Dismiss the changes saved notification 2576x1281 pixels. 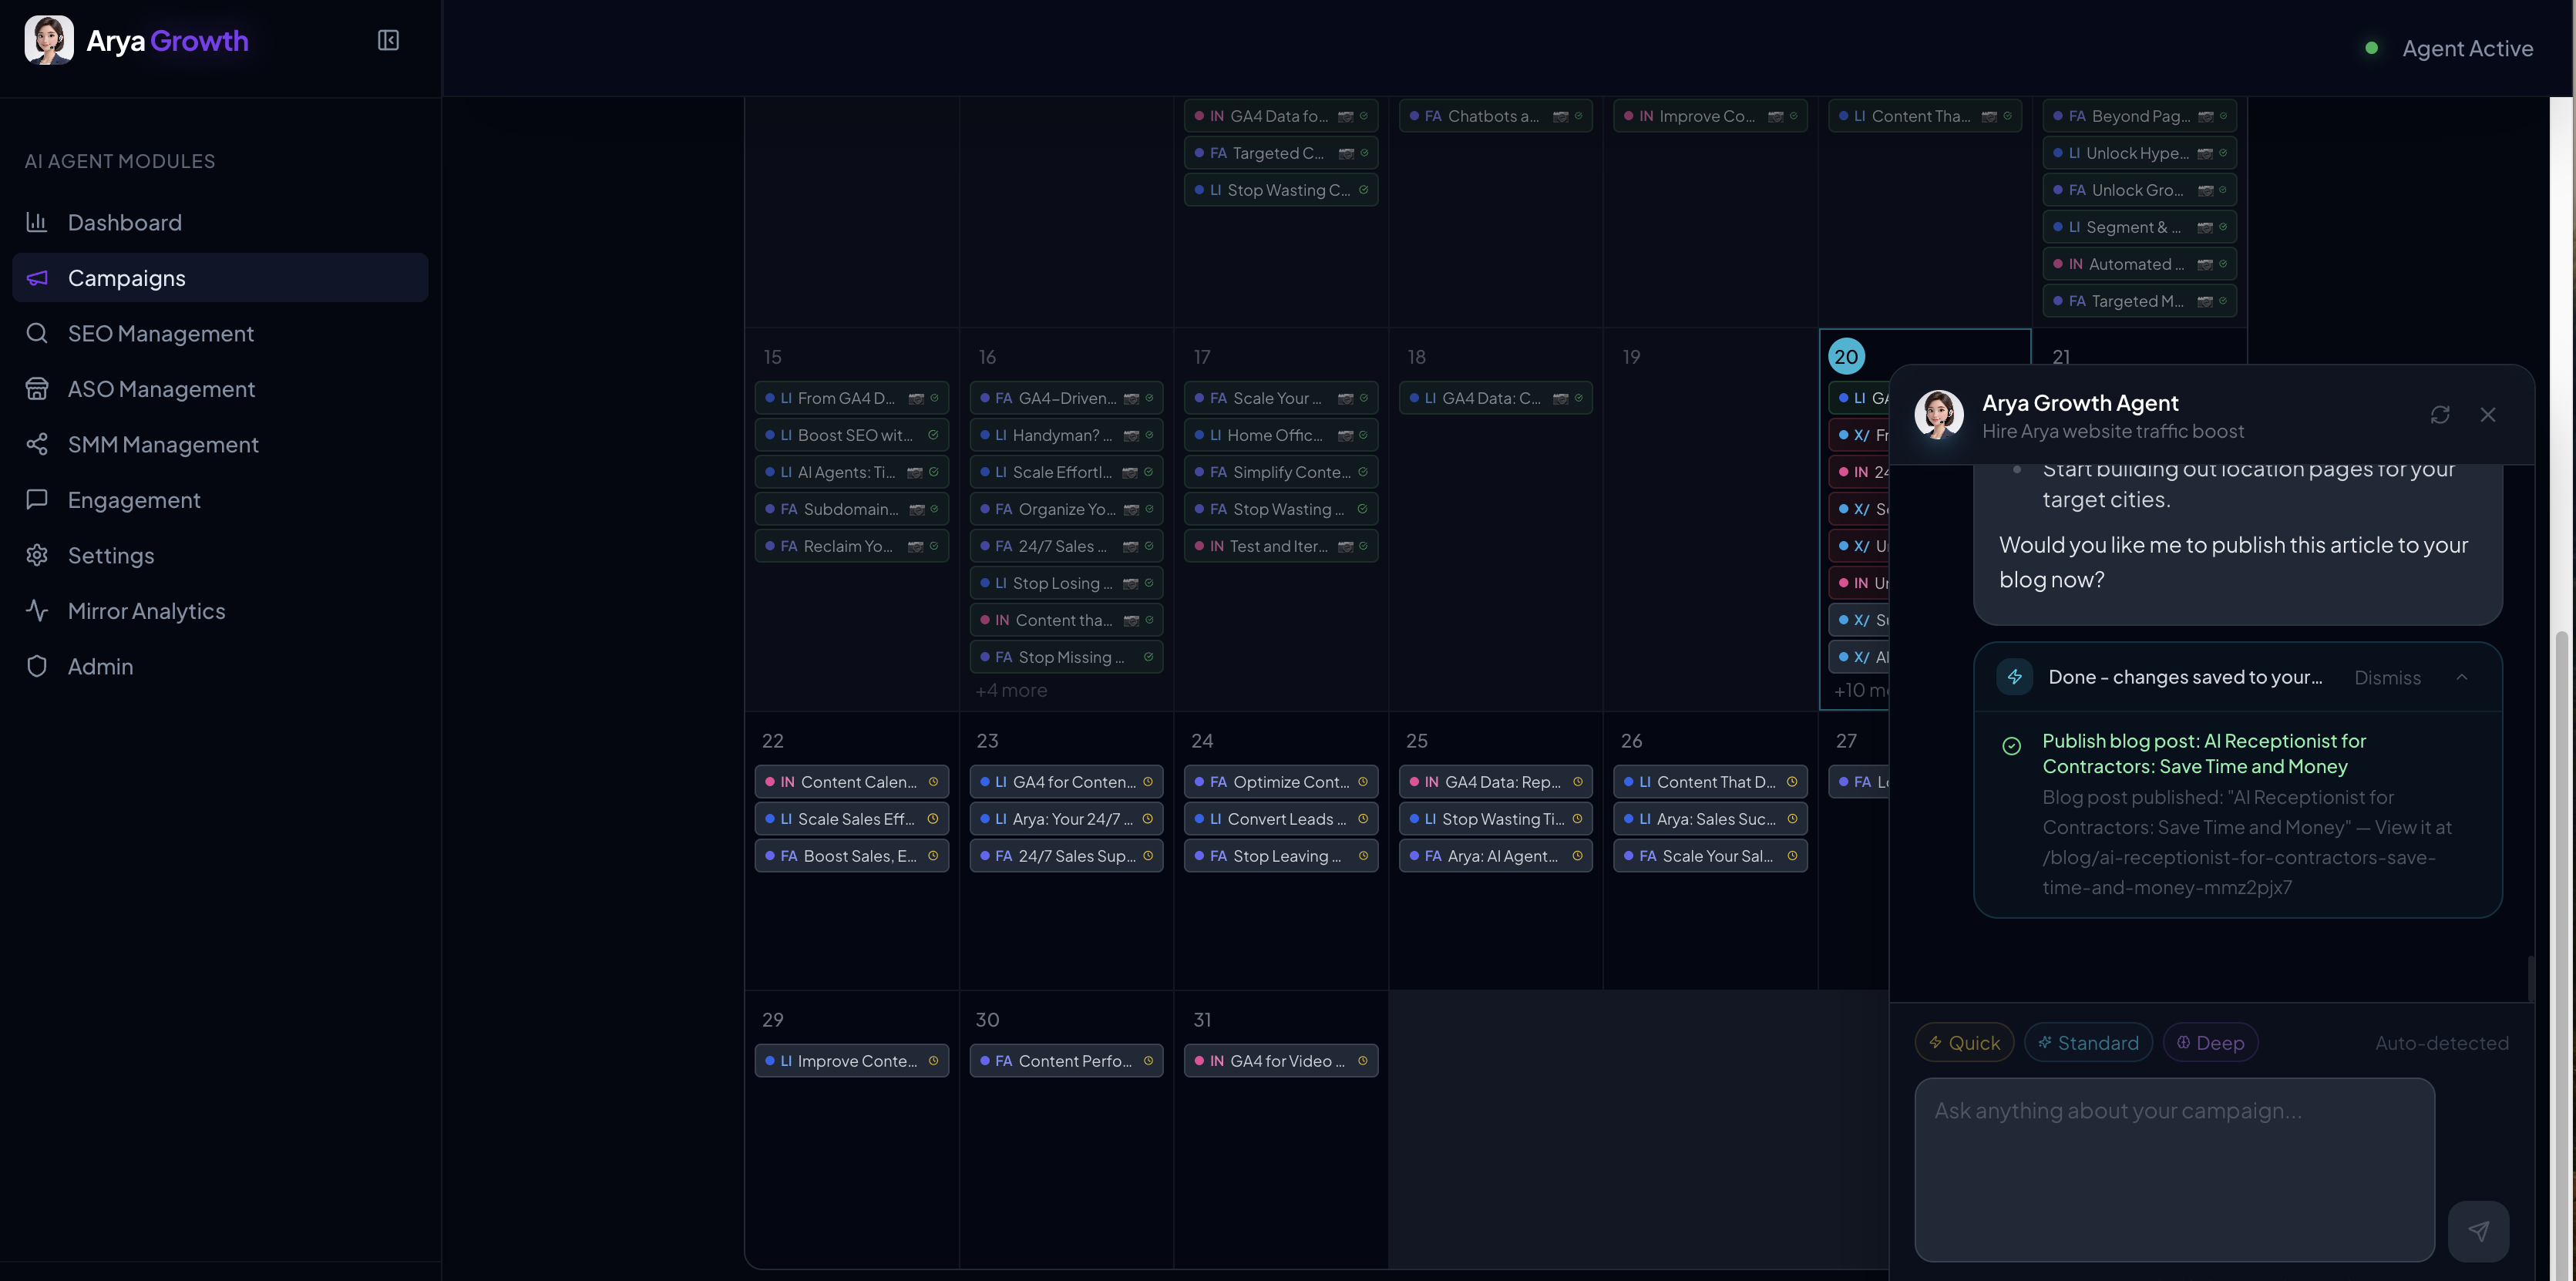pyautogui.click(x=2387, y=678)
